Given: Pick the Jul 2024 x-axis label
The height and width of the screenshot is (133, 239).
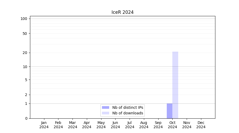Looking at the screenshot, I should point(130,125).
